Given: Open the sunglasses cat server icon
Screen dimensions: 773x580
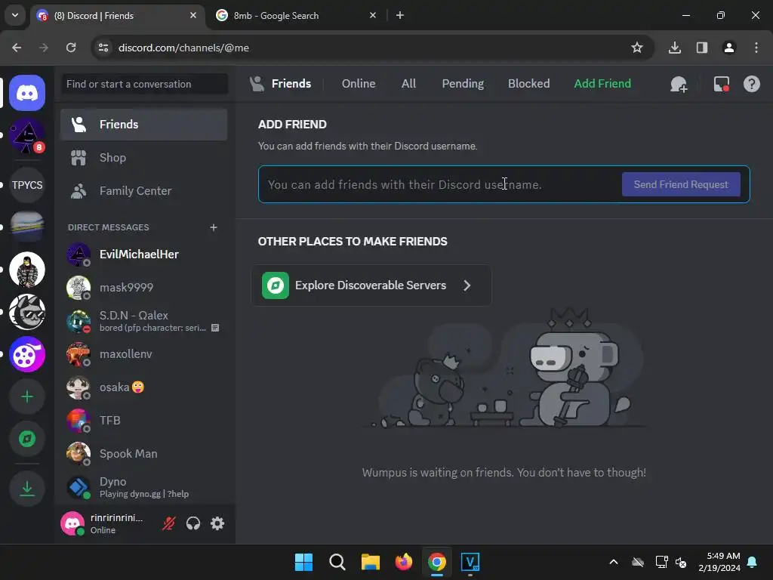Looking at the screenshot, I should (x=27, y=312).
